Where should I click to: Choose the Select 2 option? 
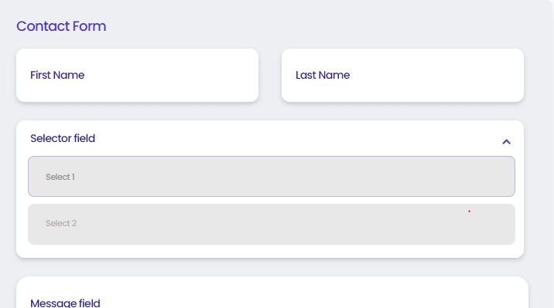click(272, 224)
